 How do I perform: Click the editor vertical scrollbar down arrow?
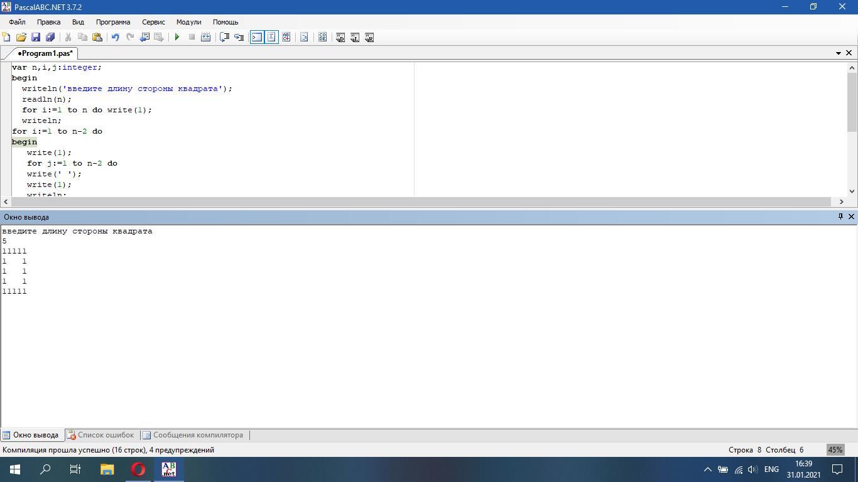[x=852, y=191]
